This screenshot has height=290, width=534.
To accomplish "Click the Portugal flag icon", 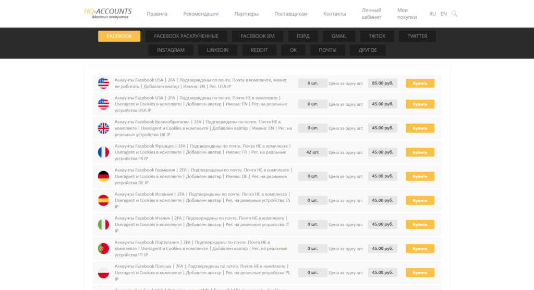I will pos(104,248).
